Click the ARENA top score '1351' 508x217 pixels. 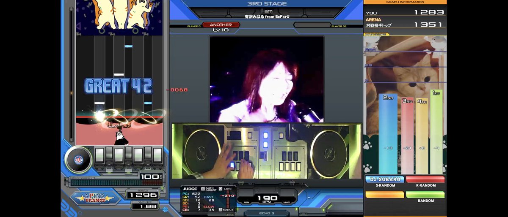click(429, 25)
